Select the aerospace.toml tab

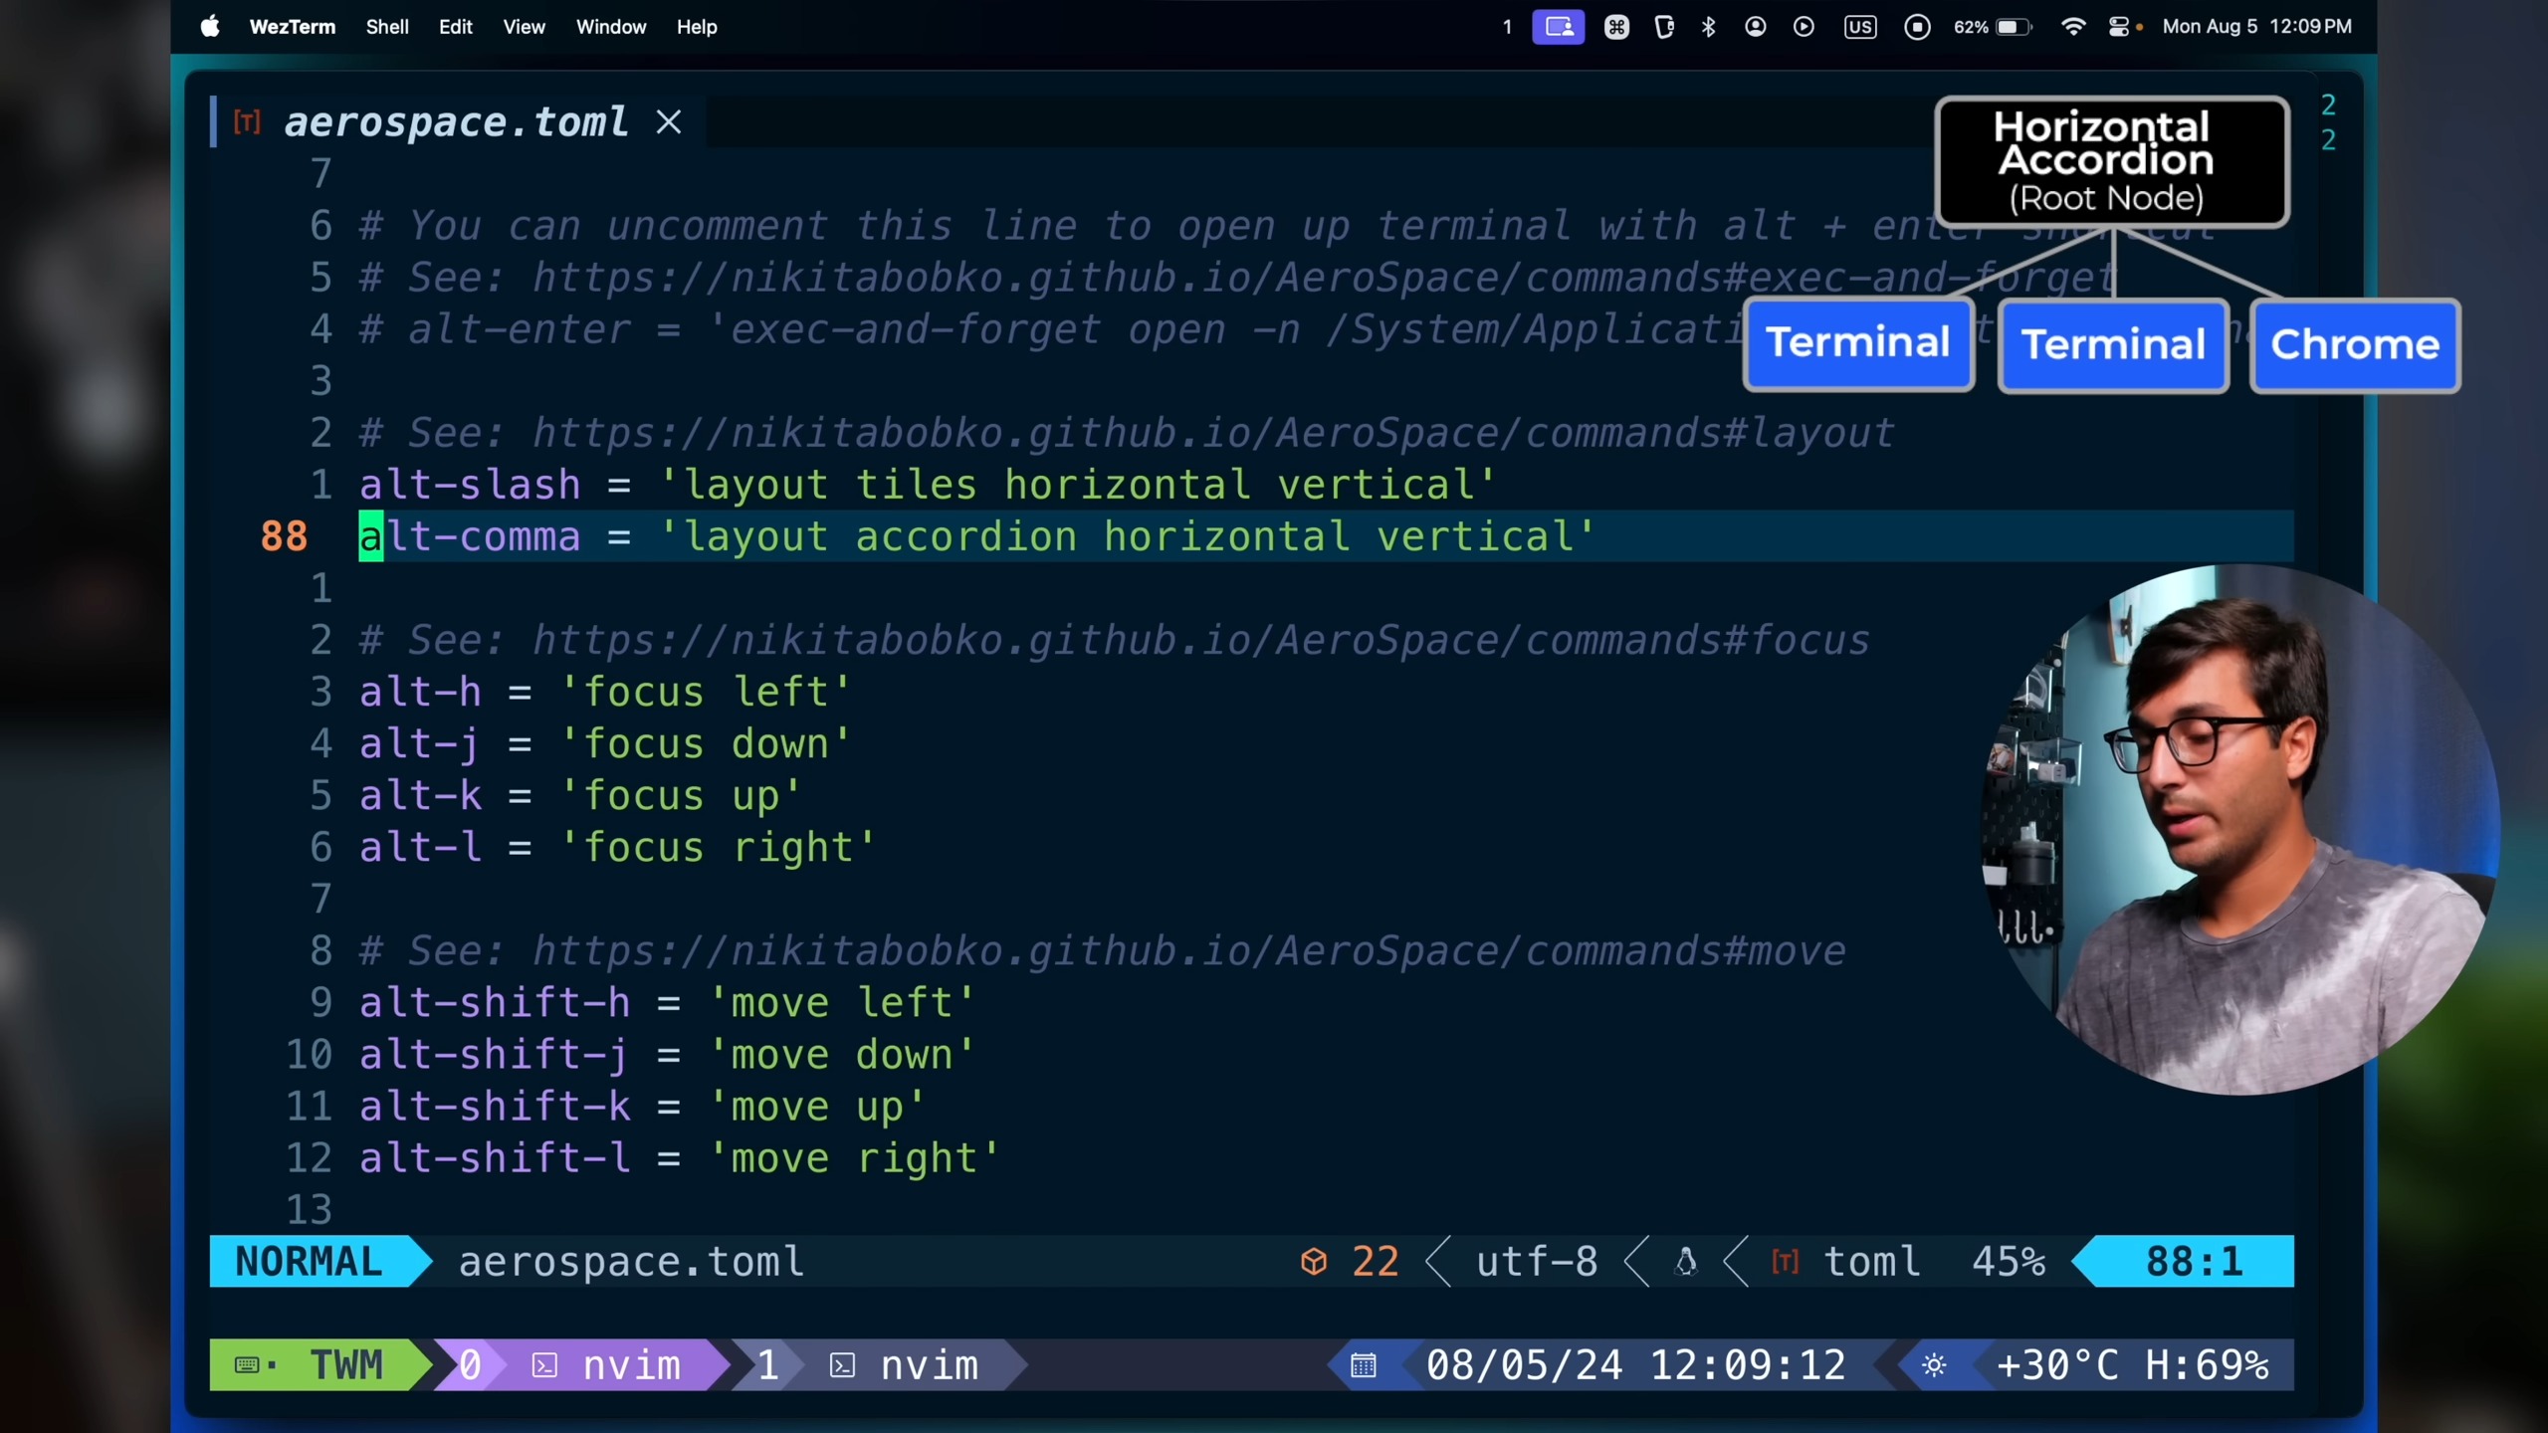coord(455,122)
